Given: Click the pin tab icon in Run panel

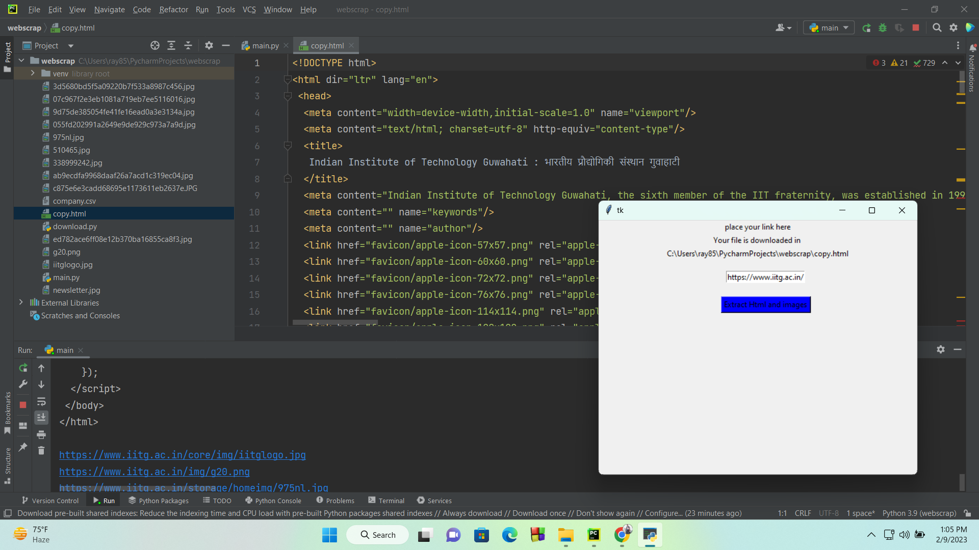Looking at the screenshot, I should point(23,447).
